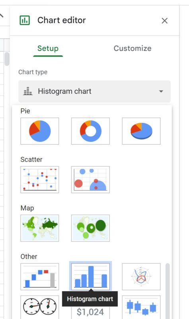189x319 pixels.
Task: Select the gauge chart thumbnail
Action: pyautogui.click(x=39, y=307)
